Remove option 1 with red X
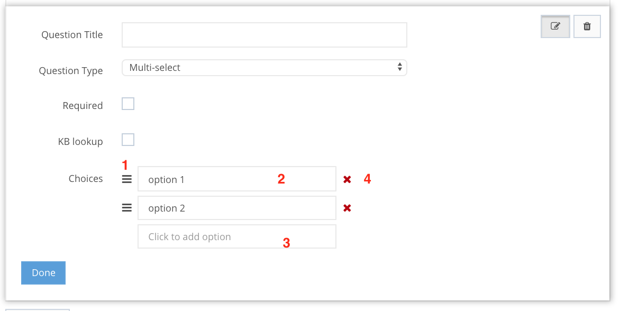This screenshot has height=311, width=620. pyautogui.click(x=347, y=180)
